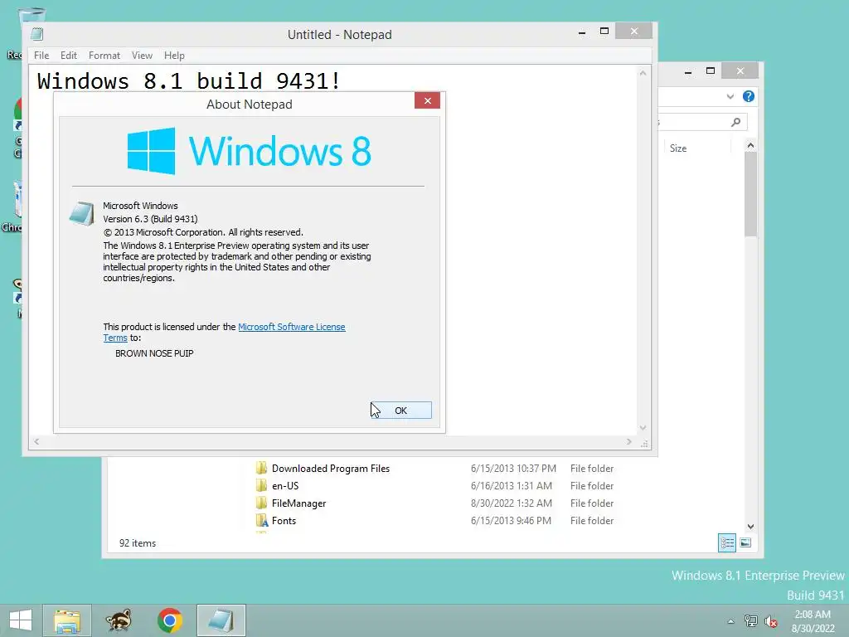Click date 6/15/2013 10:37 PM cell
The width and height of the screenshot is (849, 637).
tap(513, 469)
